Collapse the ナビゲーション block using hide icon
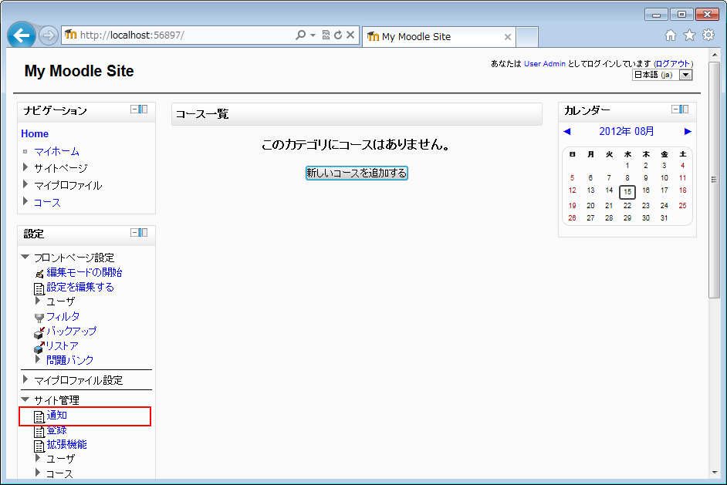This screenshot has height=485, width=727. pyautogui.click(x=134, y=109)
